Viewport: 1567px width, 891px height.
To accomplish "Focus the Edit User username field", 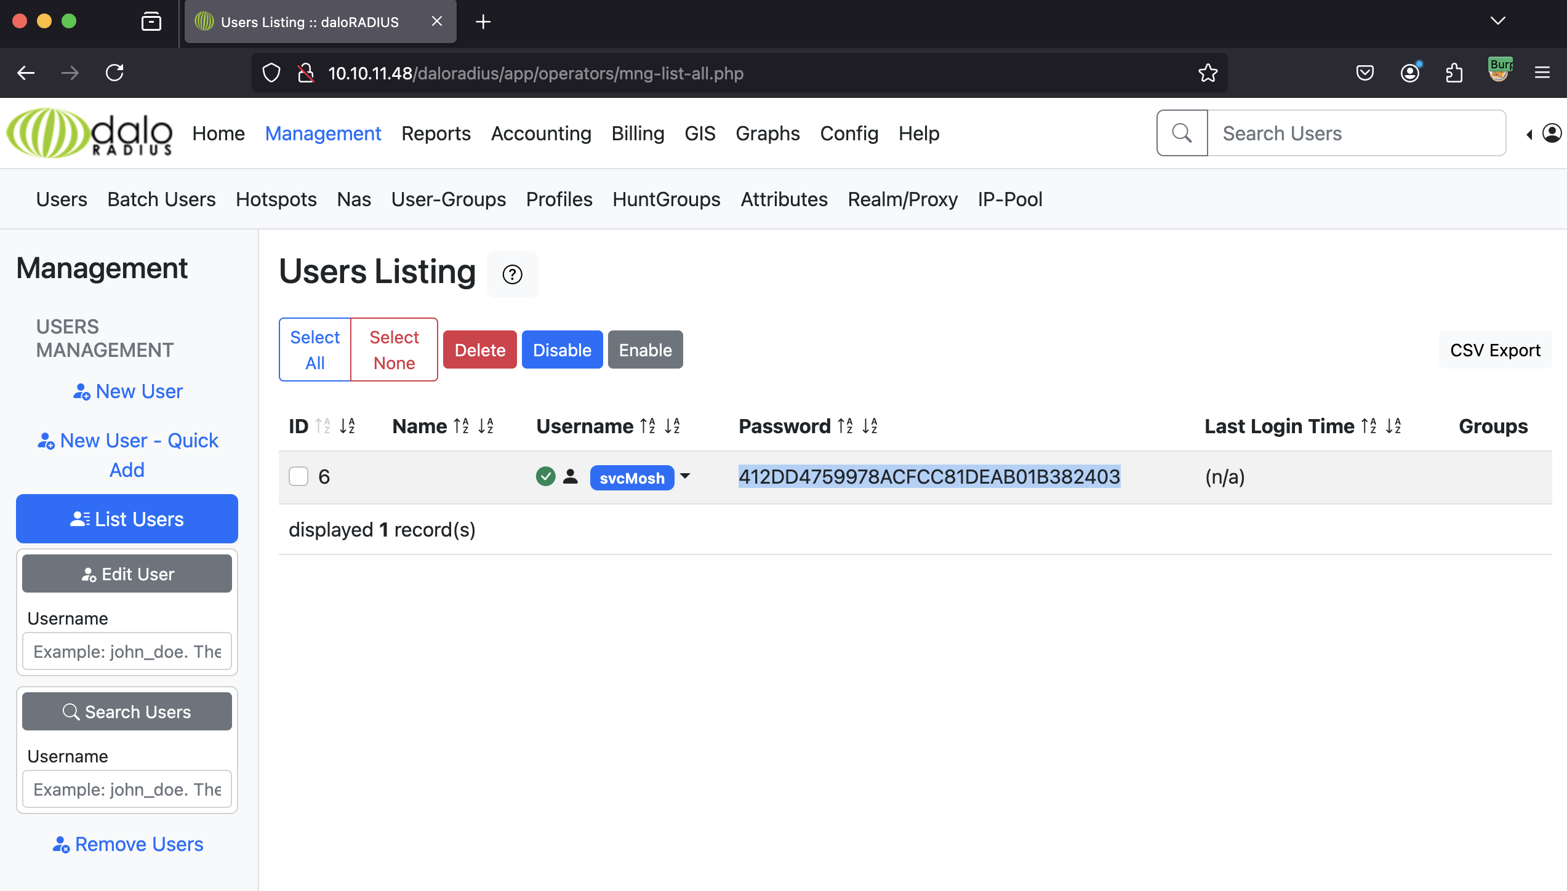I will (127, 651).
